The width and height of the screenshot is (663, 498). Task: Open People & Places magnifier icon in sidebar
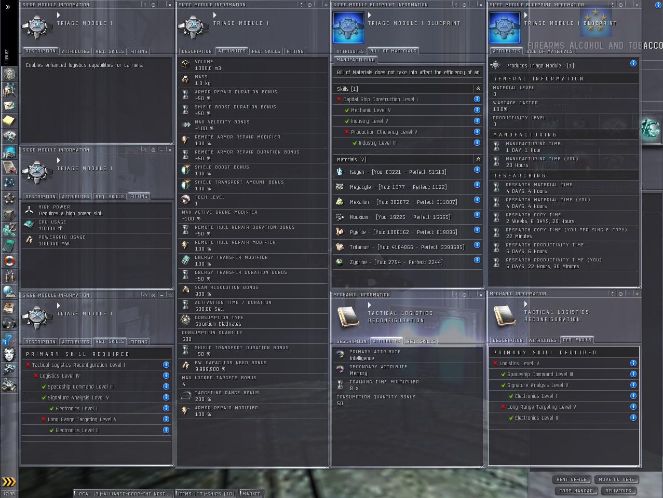coord(9,90)
